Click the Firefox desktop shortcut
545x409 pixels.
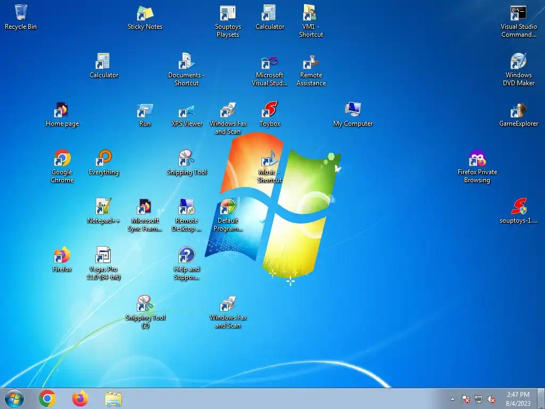tap(62, 259)
